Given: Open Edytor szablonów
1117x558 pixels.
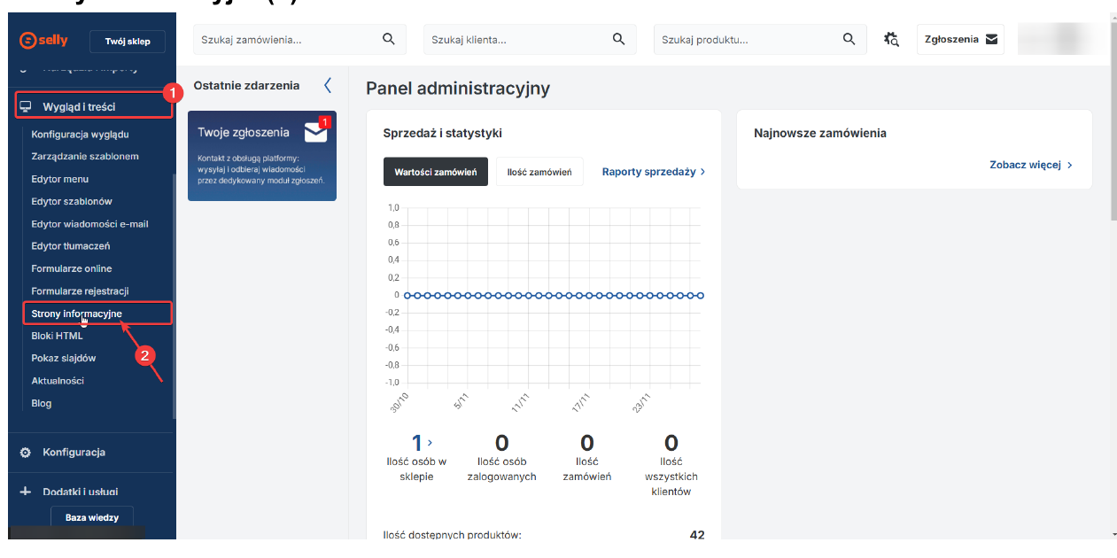Looking at the screenshot, I should [x=72, y=201].
